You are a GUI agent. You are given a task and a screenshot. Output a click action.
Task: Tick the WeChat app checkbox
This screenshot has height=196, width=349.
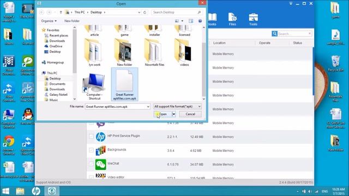(x=91, y=164)
